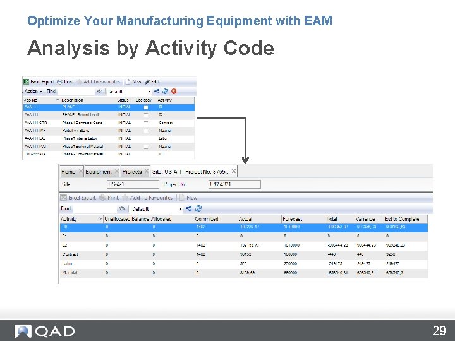Image resolution: width=455 pixels, height=341 pixels.
Task: Click New document icon in activity panel toolbar
Action: (181, 198)
